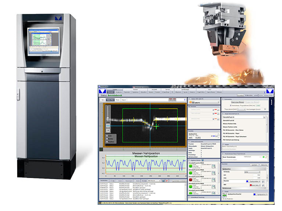
Task: Click the value '0.265' in Spaltposition result
Action: [198, 138]
